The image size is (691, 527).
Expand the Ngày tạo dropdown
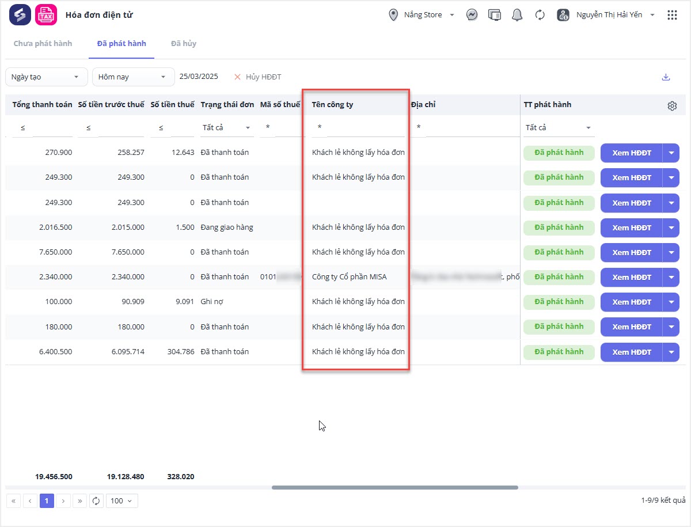[x=46, y=77]
